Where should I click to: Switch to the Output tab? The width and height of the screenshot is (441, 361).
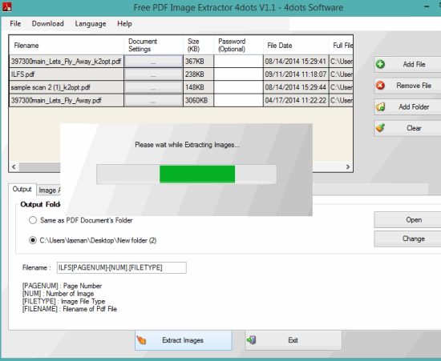[22, 190]
